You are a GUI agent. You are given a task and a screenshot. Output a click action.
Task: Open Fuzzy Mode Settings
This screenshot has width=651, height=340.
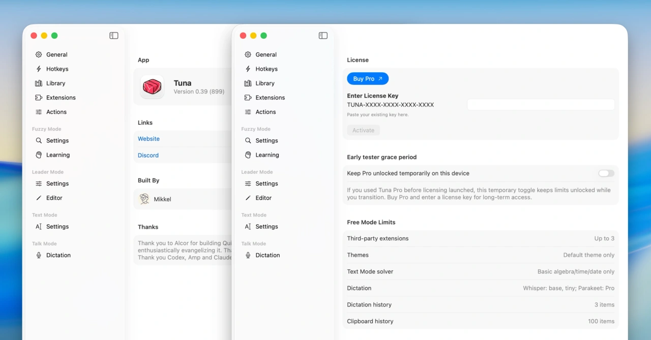(267, 140)
